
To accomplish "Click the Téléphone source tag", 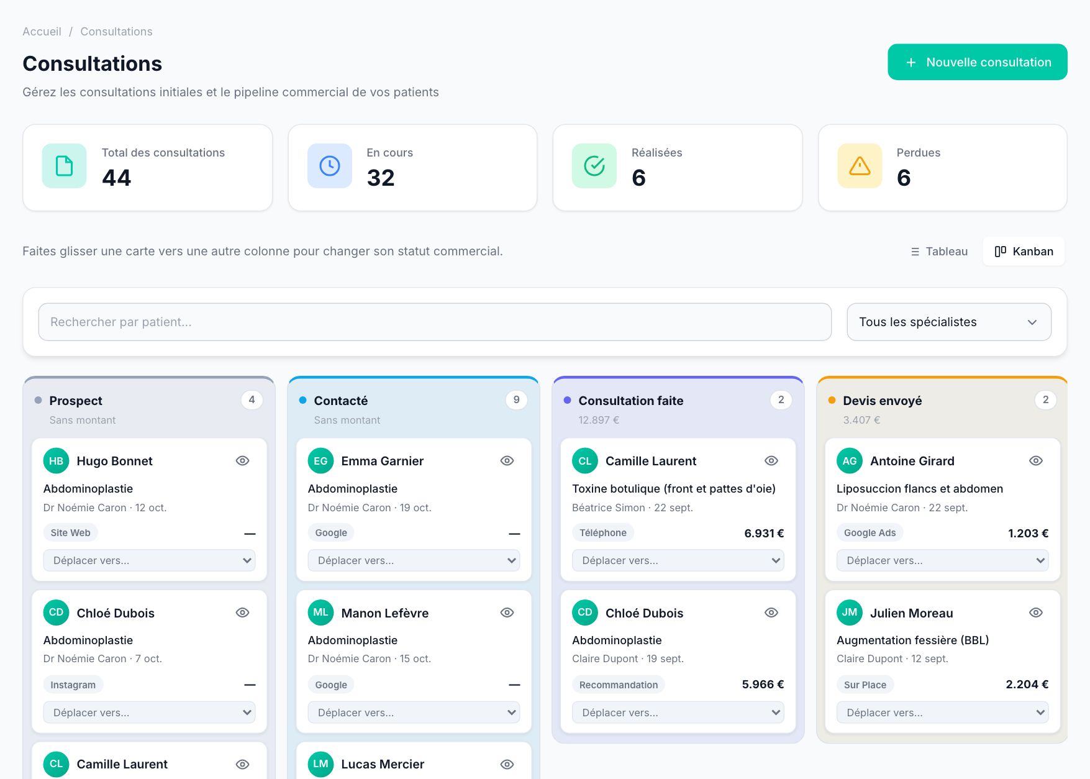I will point(602,533).
